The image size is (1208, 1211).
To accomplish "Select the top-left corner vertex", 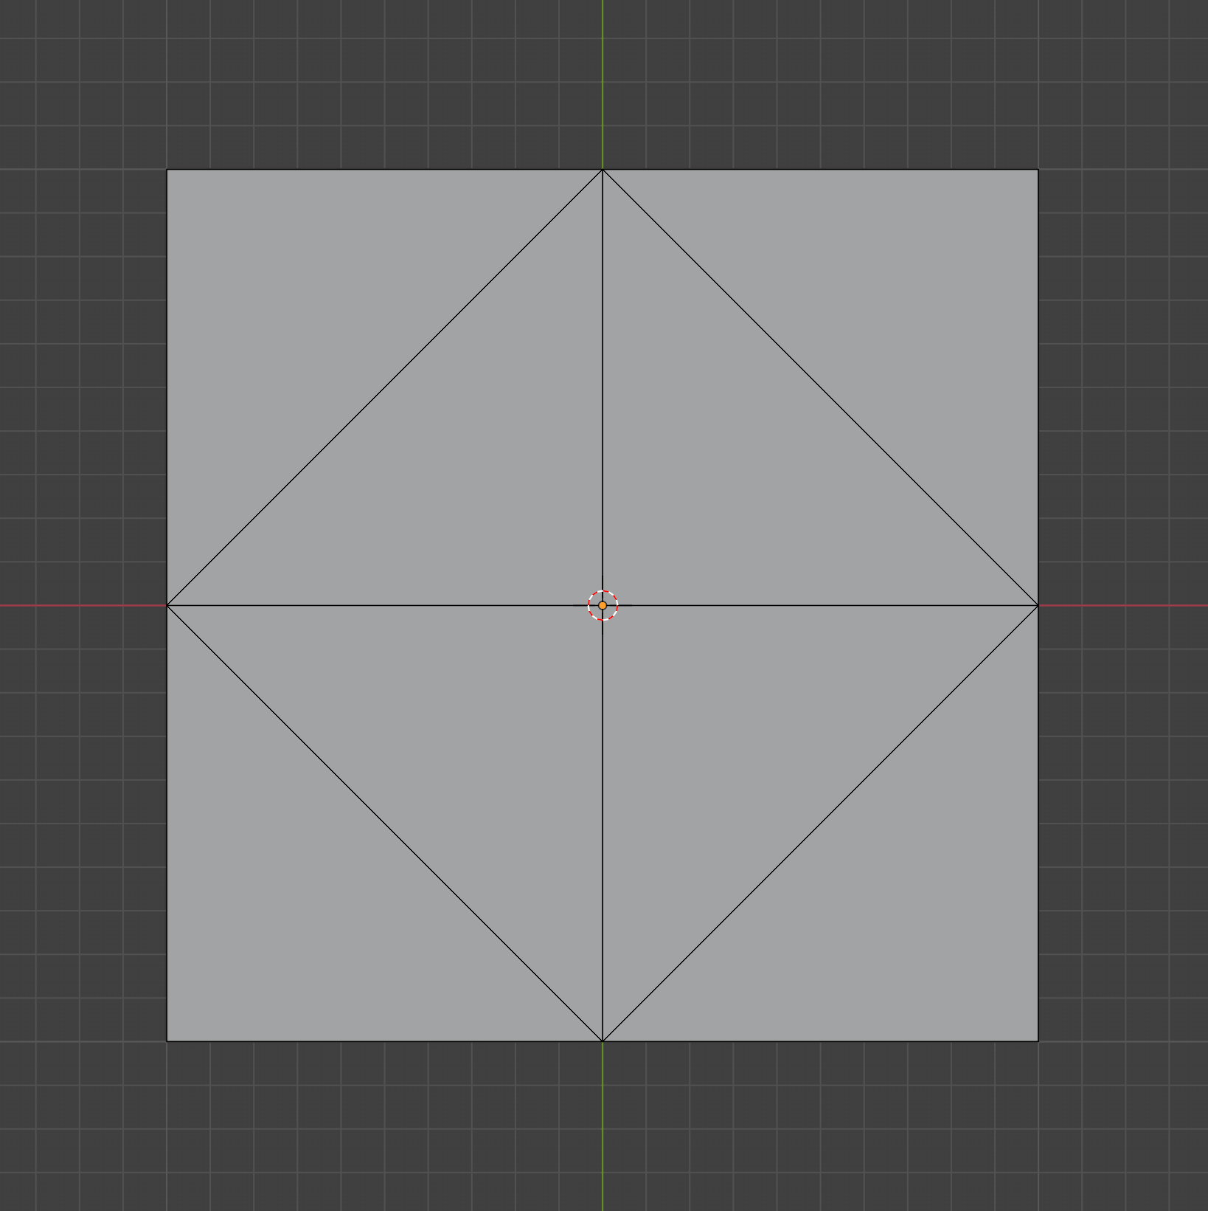I will (168, 168).
